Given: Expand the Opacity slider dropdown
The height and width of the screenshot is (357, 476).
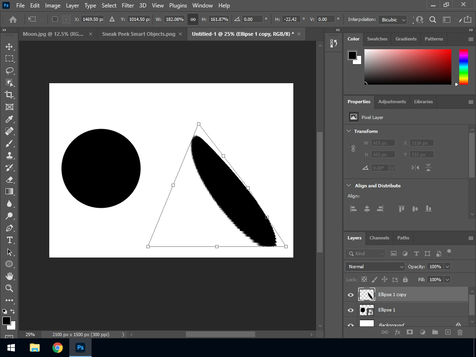Looking at the screenshot, I should pyautogui.click(x=447, y=266).
